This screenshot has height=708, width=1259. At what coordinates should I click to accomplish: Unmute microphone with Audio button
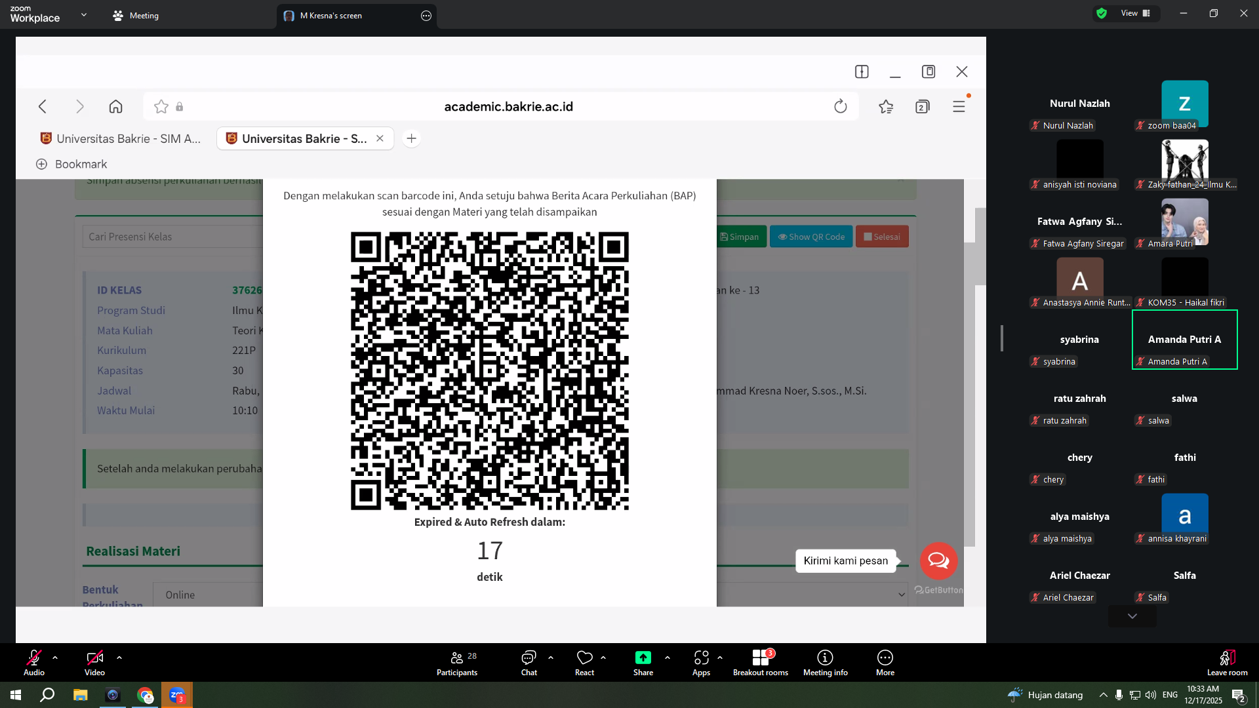coord(34,663)
